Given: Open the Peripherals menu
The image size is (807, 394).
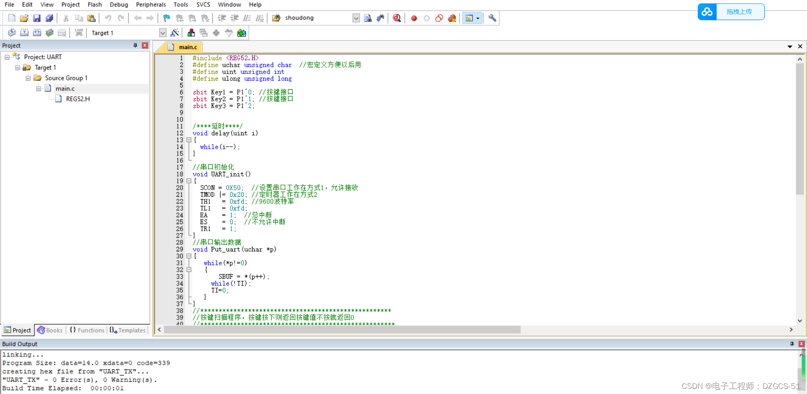Looking at the screenshot, I should click(x=151, y=5).
